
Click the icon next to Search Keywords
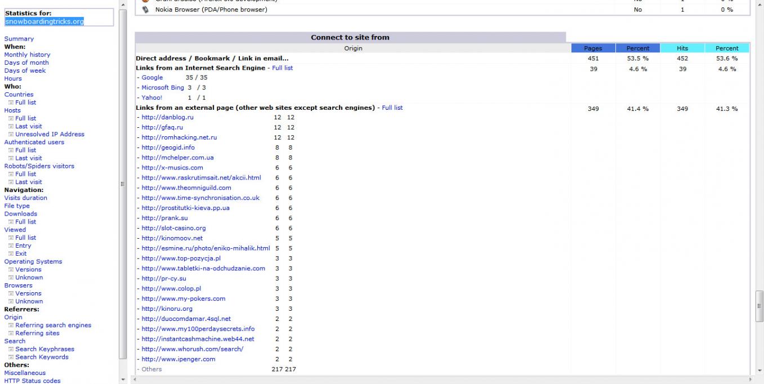(x=11, y=357)
